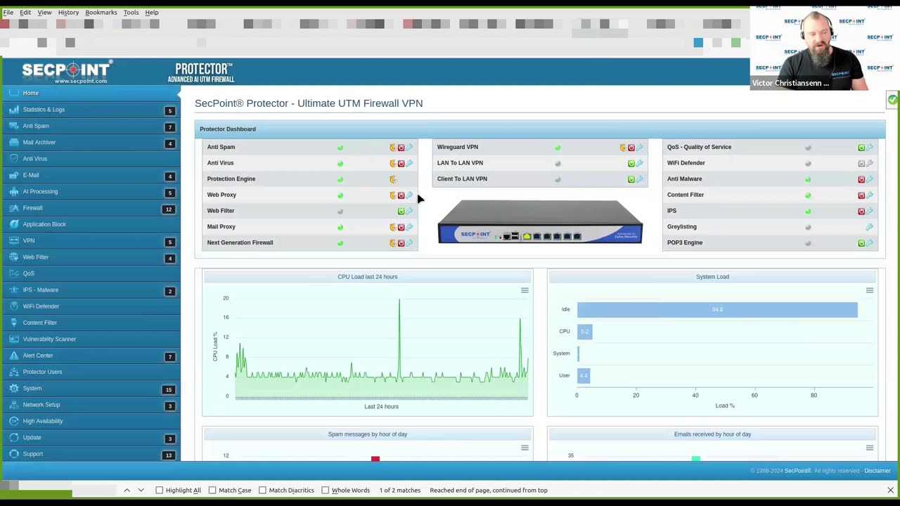Open Greylisting wrench configuration icon
The image size is (900, 506).
point(870,227)
